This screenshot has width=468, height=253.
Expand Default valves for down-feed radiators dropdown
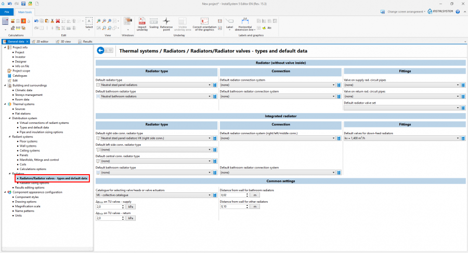458,138
